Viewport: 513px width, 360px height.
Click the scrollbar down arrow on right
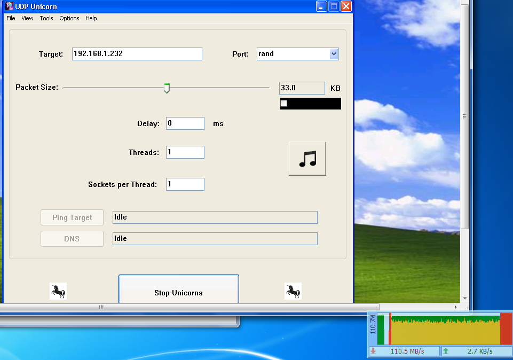[x=465, y=299]
